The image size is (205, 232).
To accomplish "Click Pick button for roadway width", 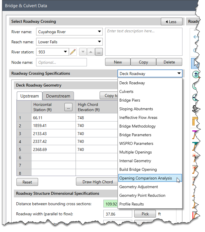I will pos(145,214).
